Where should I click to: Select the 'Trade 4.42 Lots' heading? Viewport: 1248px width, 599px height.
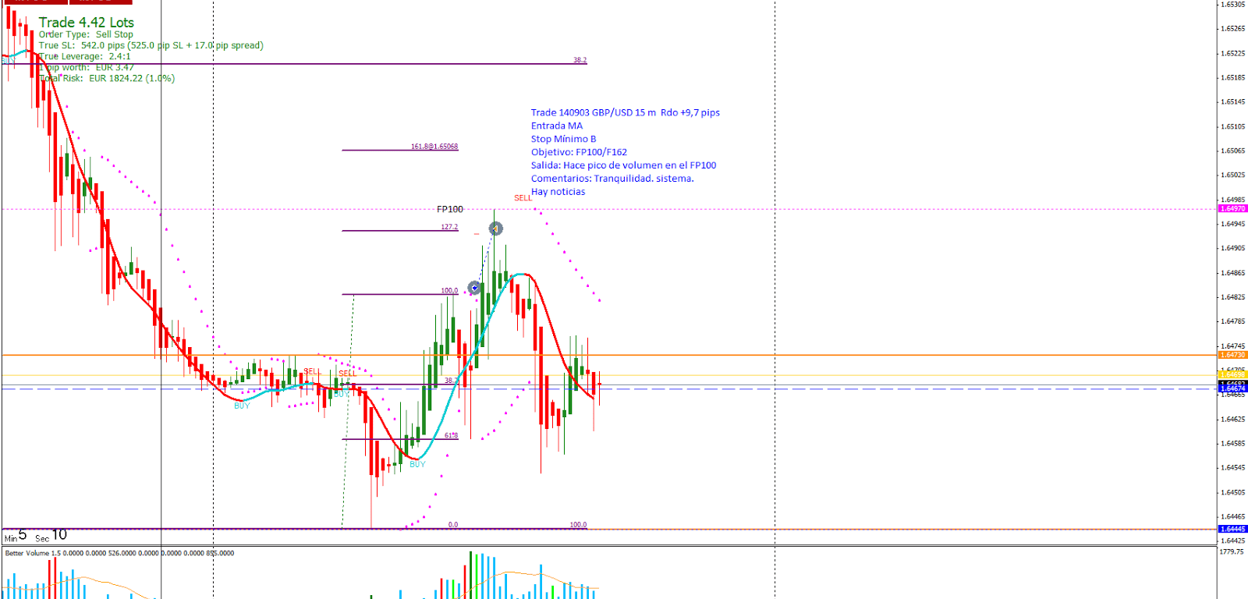(x=87, y=23)
